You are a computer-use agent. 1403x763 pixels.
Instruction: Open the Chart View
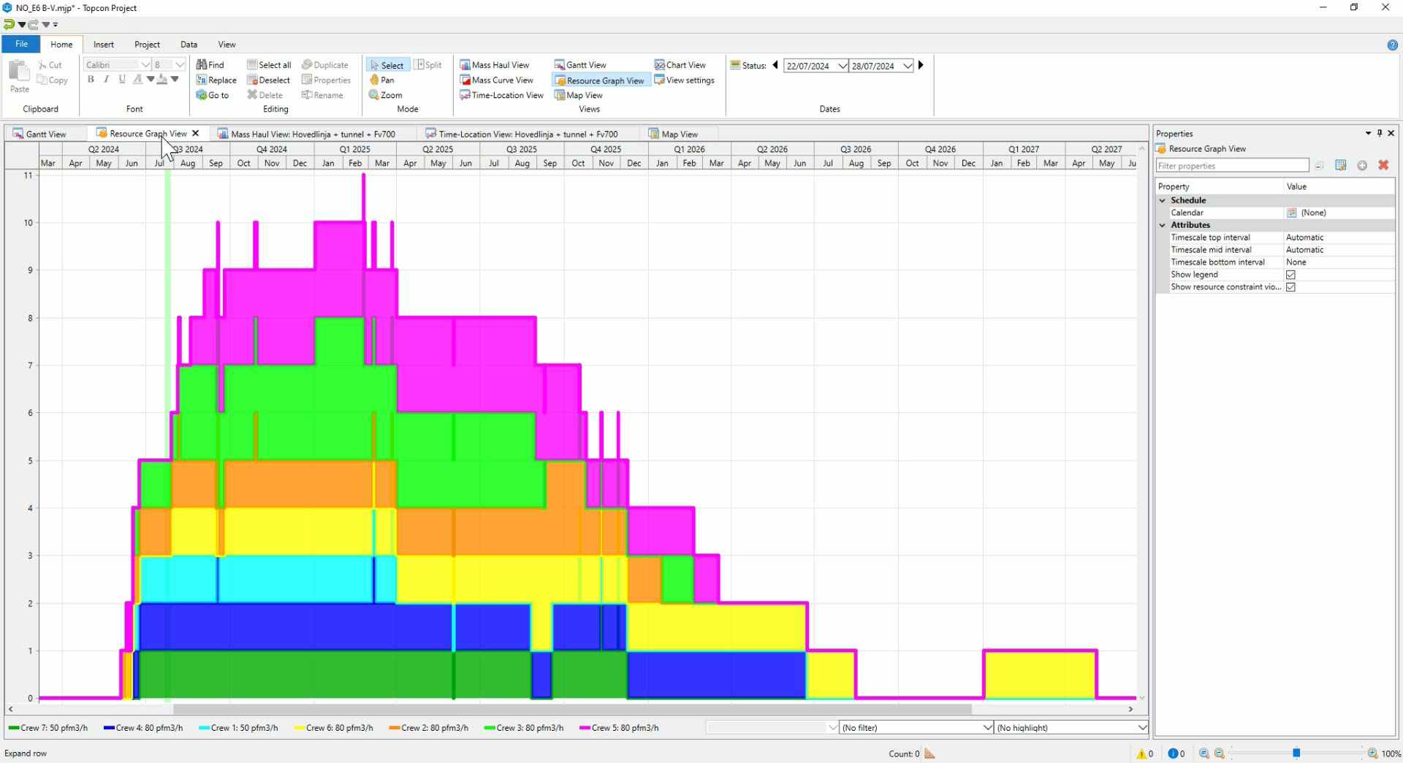[x=680, y=65]
